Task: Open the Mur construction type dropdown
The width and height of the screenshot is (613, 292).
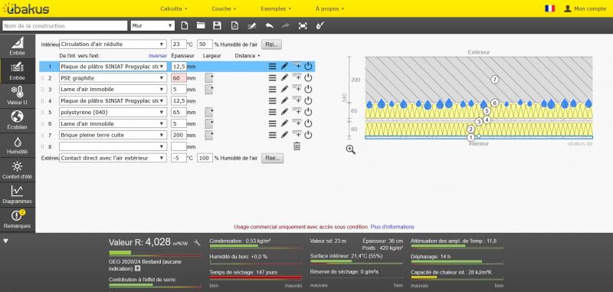Action: click(152, 26)
